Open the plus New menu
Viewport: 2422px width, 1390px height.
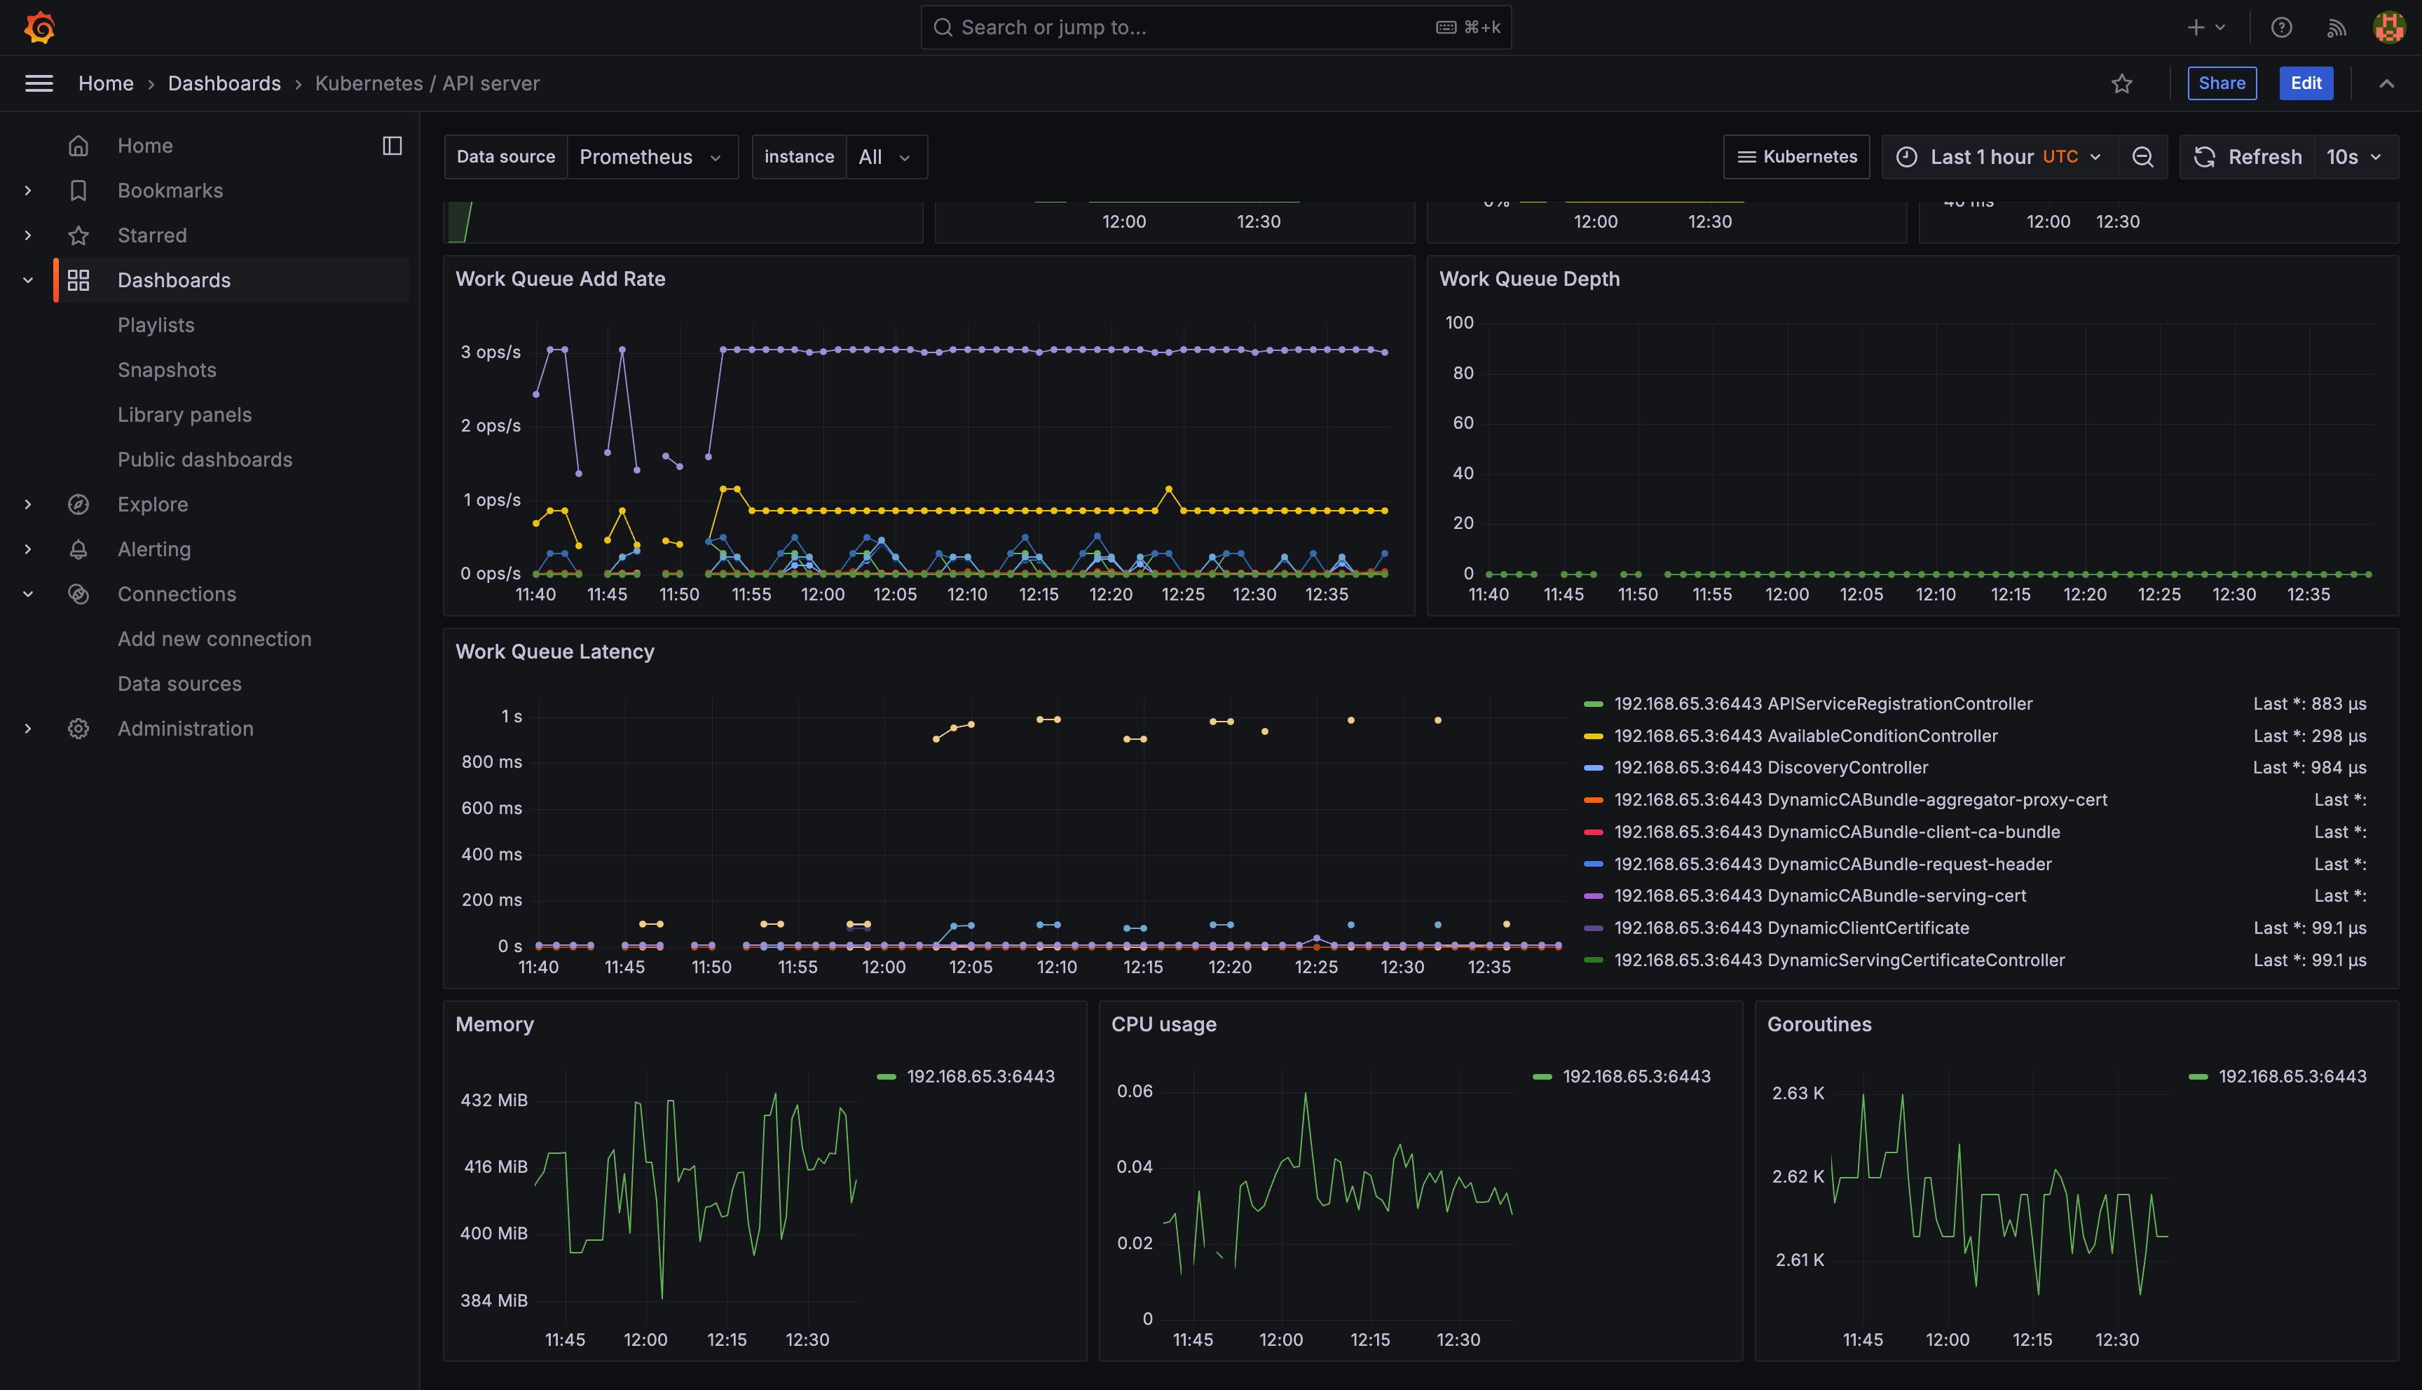point(2205,27)
